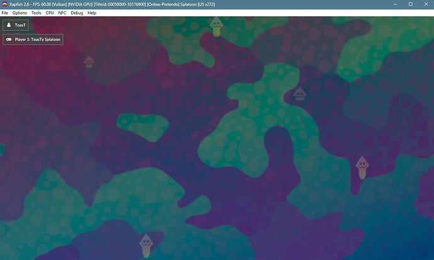Minimize the Xapfish window
434x260 pixels.
(x=395, y=4)
